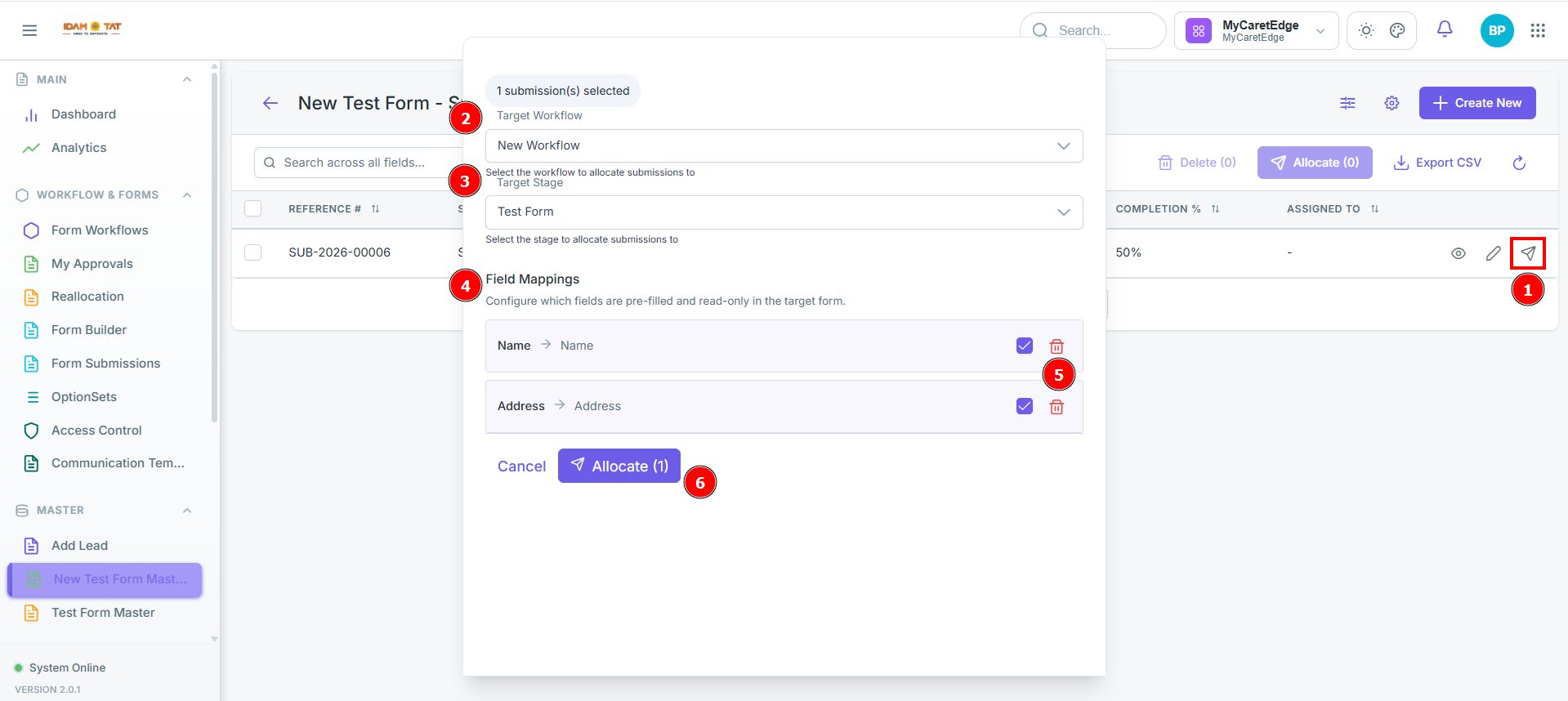Select all rows header checkbox
The image size is (1568, 701).
253,208
